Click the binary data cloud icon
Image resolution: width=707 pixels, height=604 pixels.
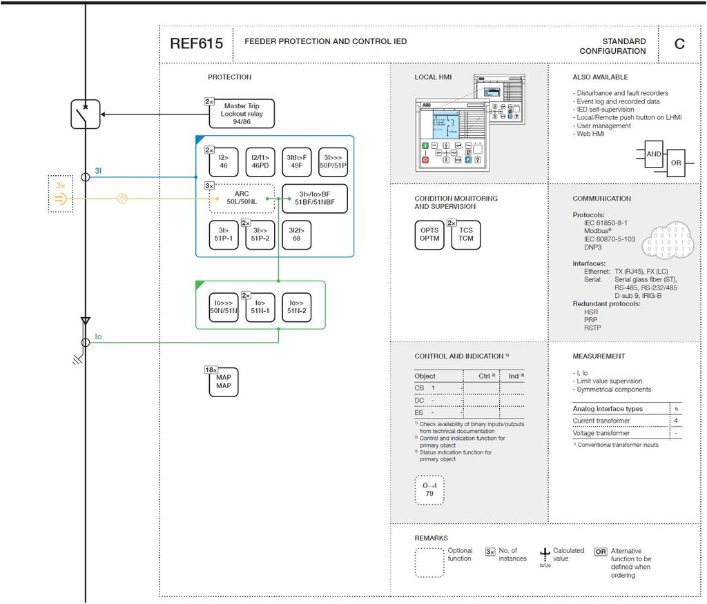click(668, 240)
